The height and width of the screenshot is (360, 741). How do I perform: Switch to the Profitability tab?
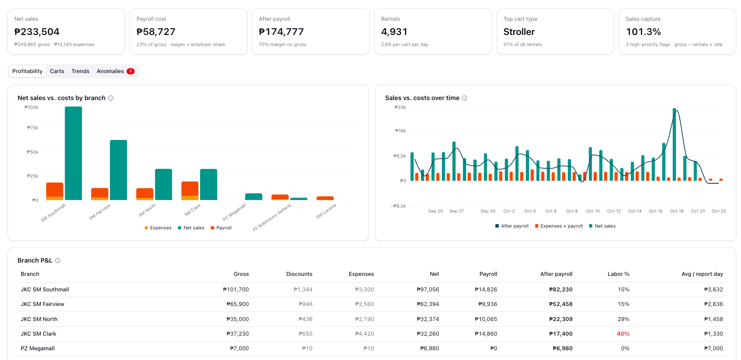27,71
